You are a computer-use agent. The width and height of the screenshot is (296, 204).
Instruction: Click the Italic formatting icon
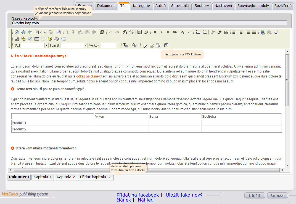click(x=162, y=32)
